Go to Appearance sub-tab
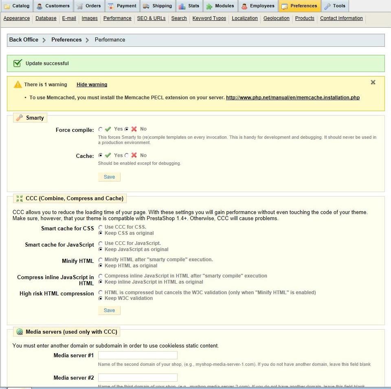 coord(17,18)
